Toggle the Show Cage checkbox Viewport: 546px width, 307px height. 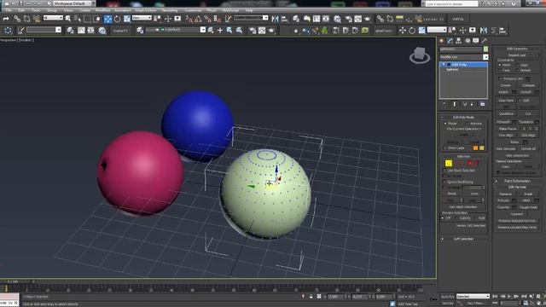coord(445,148)
